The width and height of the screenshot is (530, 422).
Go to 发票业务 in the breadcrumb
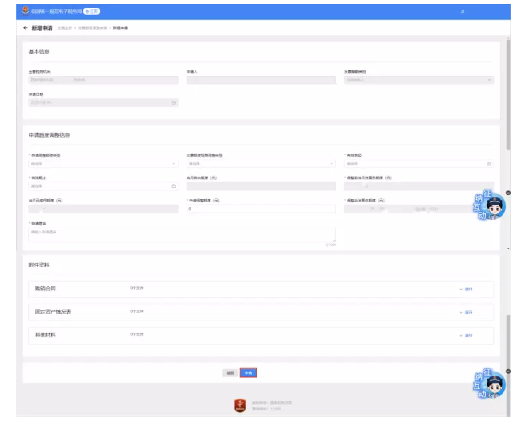coord(65,28)
